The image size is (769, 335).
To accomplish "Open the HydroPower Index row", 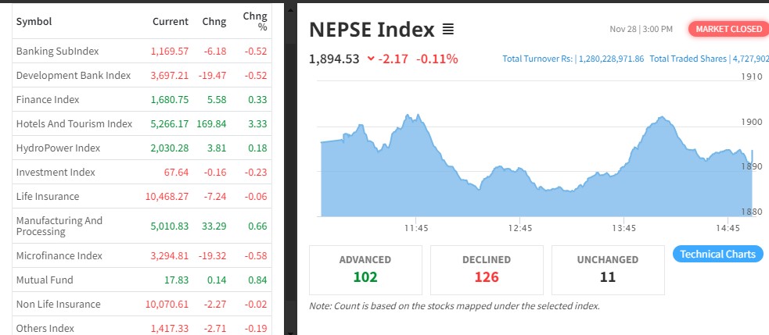I will coord(58,148).
